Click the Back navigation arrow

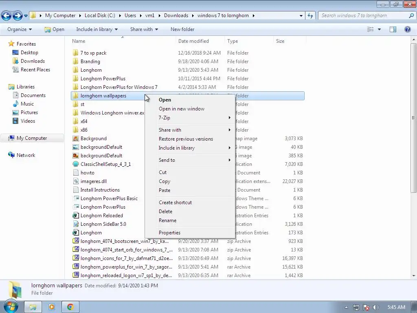point(7,16)
